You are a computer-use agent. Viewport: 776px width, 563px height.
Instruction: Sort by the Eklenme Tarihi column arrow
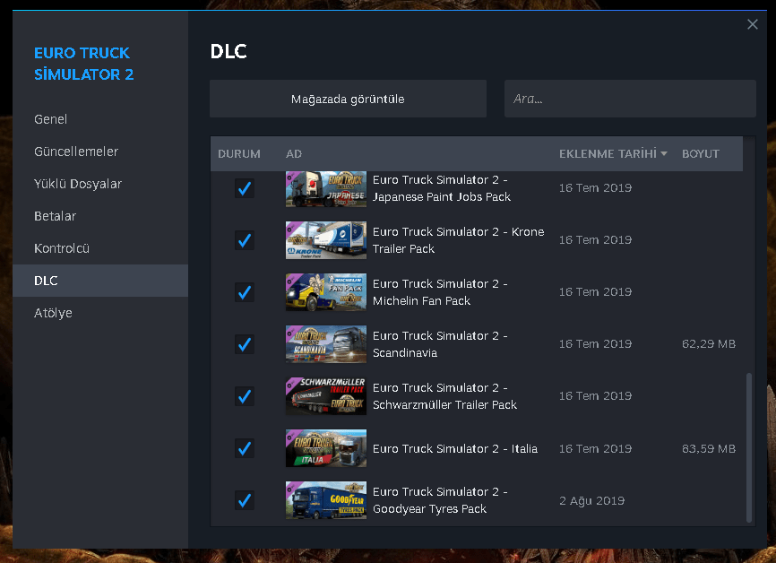tap(664, 154)
